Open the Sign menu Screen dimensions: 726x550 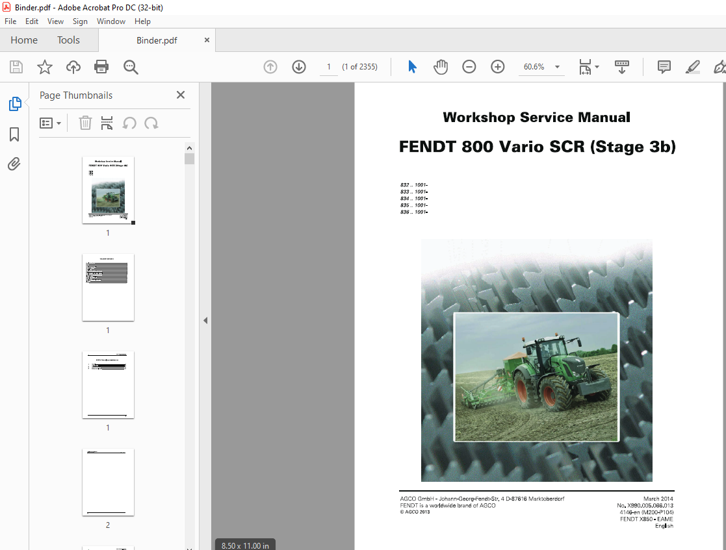point(80,21)
